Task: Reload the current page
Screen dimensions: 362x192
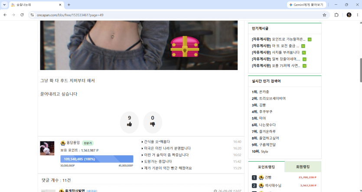Action: coord(22,15)
